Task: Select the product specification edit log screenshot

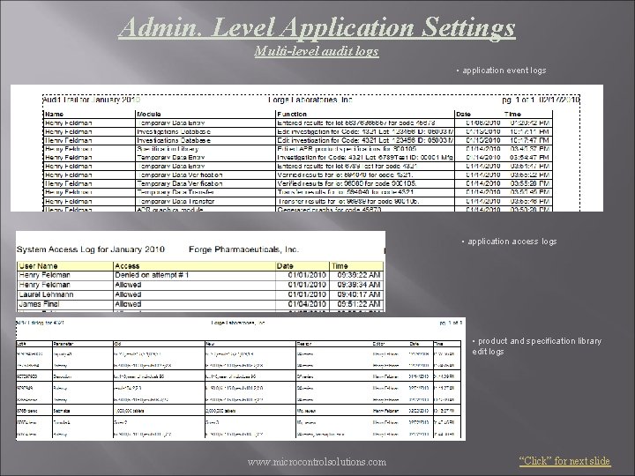Action: pos(241,379)
